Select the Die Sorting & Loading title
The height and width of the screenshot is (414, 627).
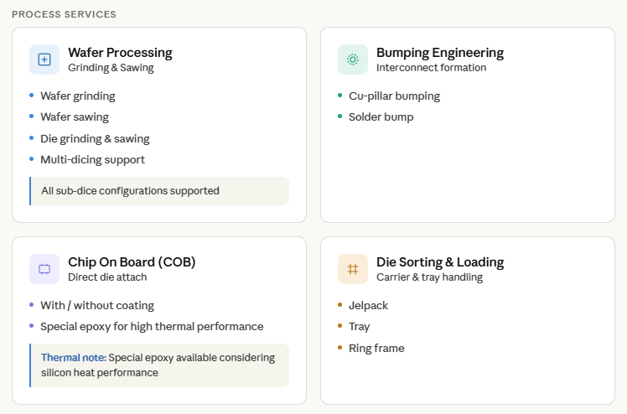point(440,262)
